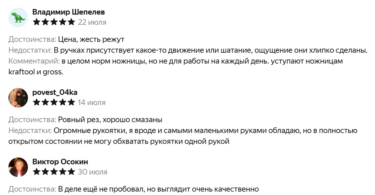Open povest_04ka username link
Viewport: 375px width, 195px height.
pyautogui.click(x=55, y=92)
